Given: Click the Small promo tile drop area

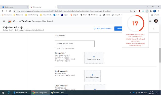Looking at the screenshot, I should [92, 76].
